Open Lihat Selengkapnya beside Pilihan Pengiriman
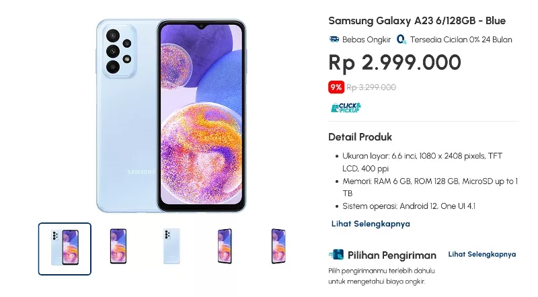Screen dimensions: 538x297 [482, 254]
